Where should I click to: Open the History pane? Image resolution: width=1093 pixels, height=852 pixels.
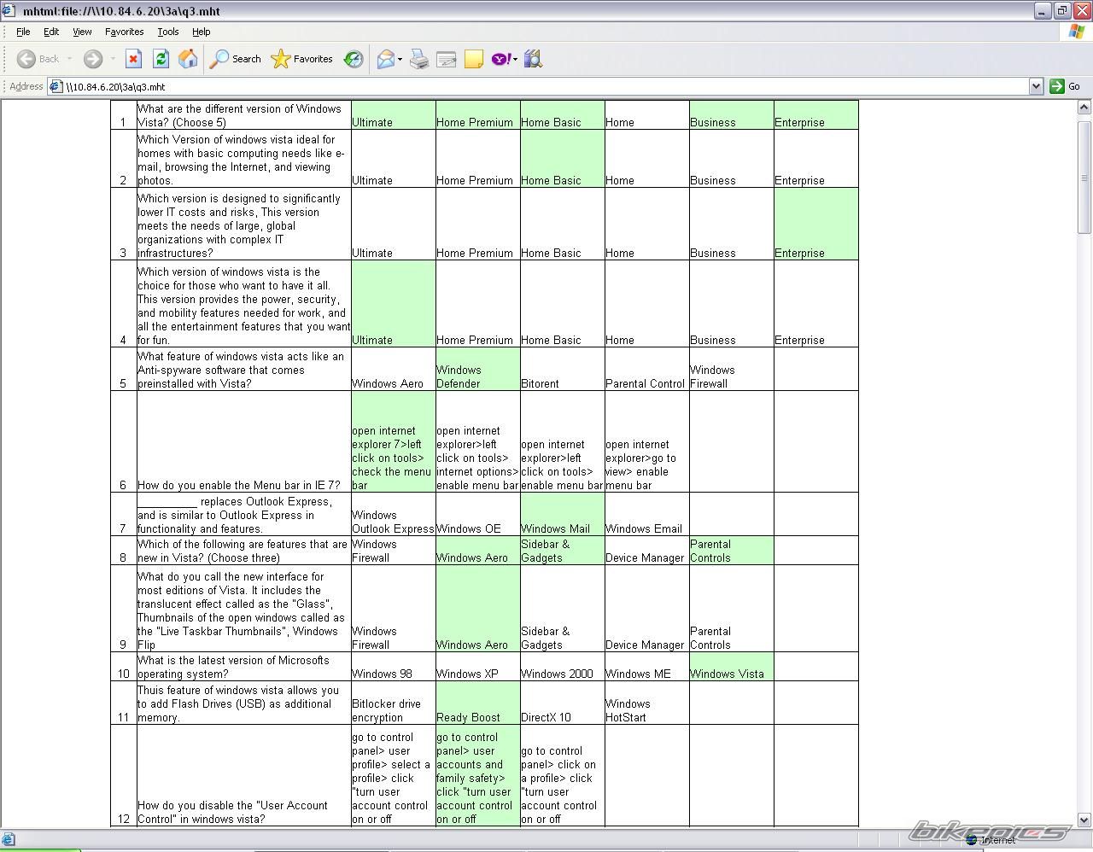(353, 59)
